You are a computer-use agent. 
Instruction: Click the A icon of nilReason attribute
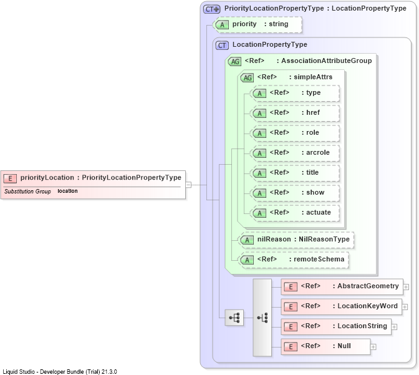[x=247, y=240]
